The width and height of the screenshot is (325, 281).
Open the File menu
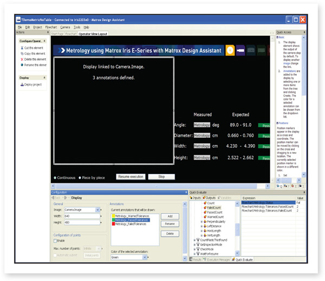point(19,27)
